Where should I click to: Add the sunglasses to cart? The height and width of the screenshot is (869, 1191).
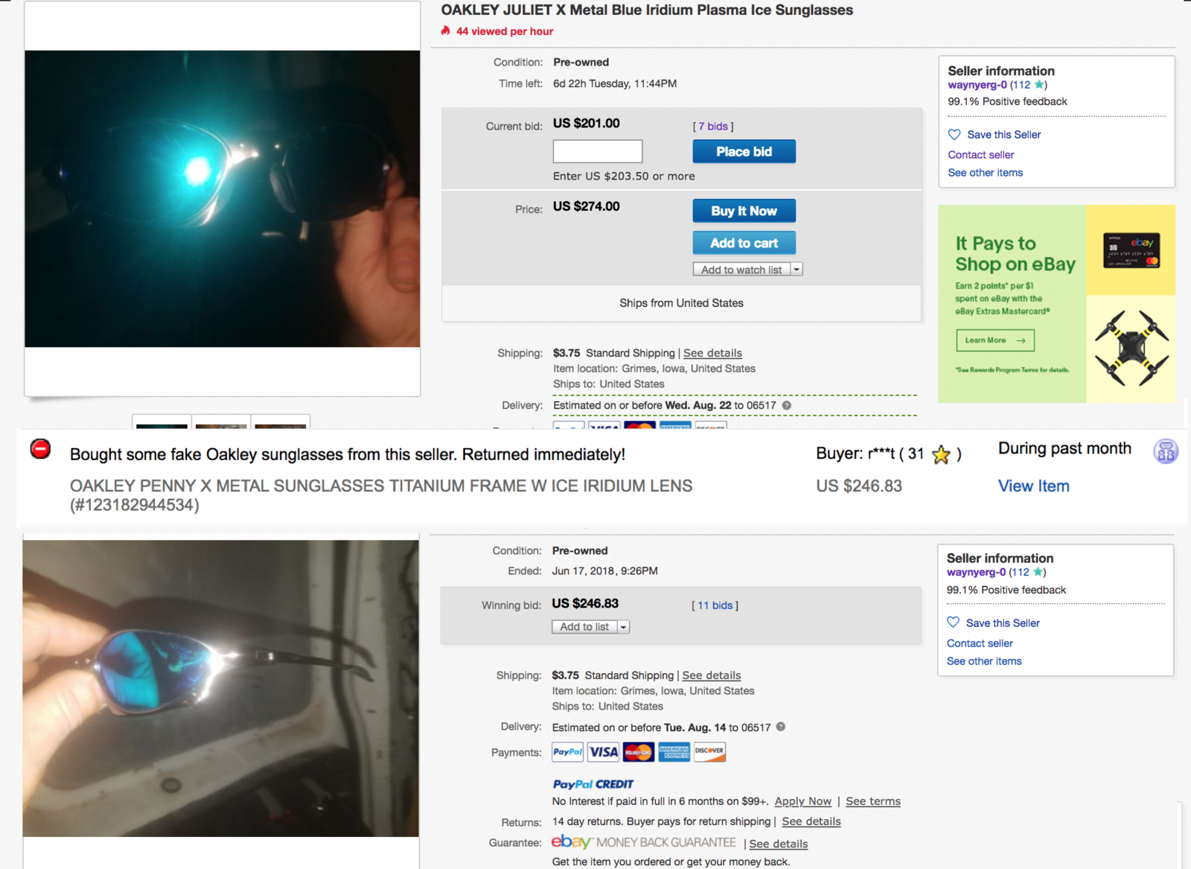tap(744, 243)
